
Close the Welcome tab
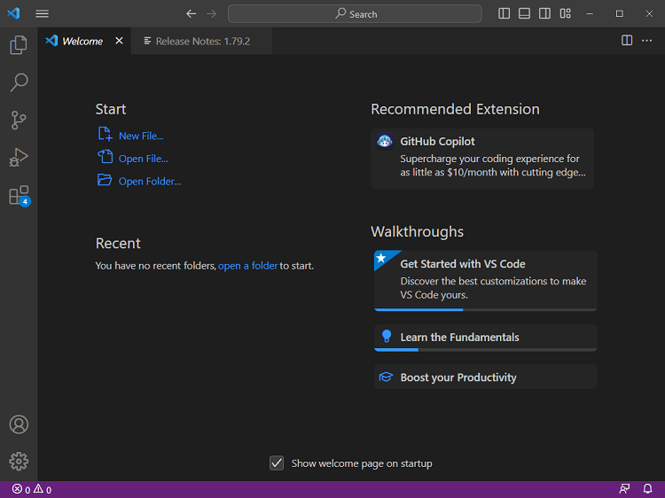click(119, 41)
